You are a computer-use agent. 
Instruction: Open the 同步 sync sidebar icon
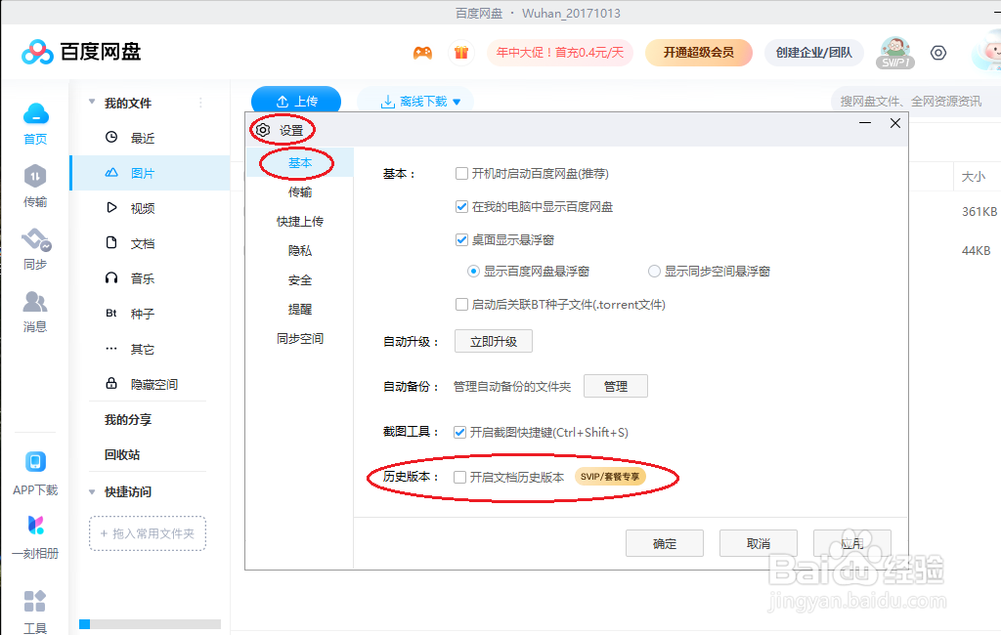36,240
